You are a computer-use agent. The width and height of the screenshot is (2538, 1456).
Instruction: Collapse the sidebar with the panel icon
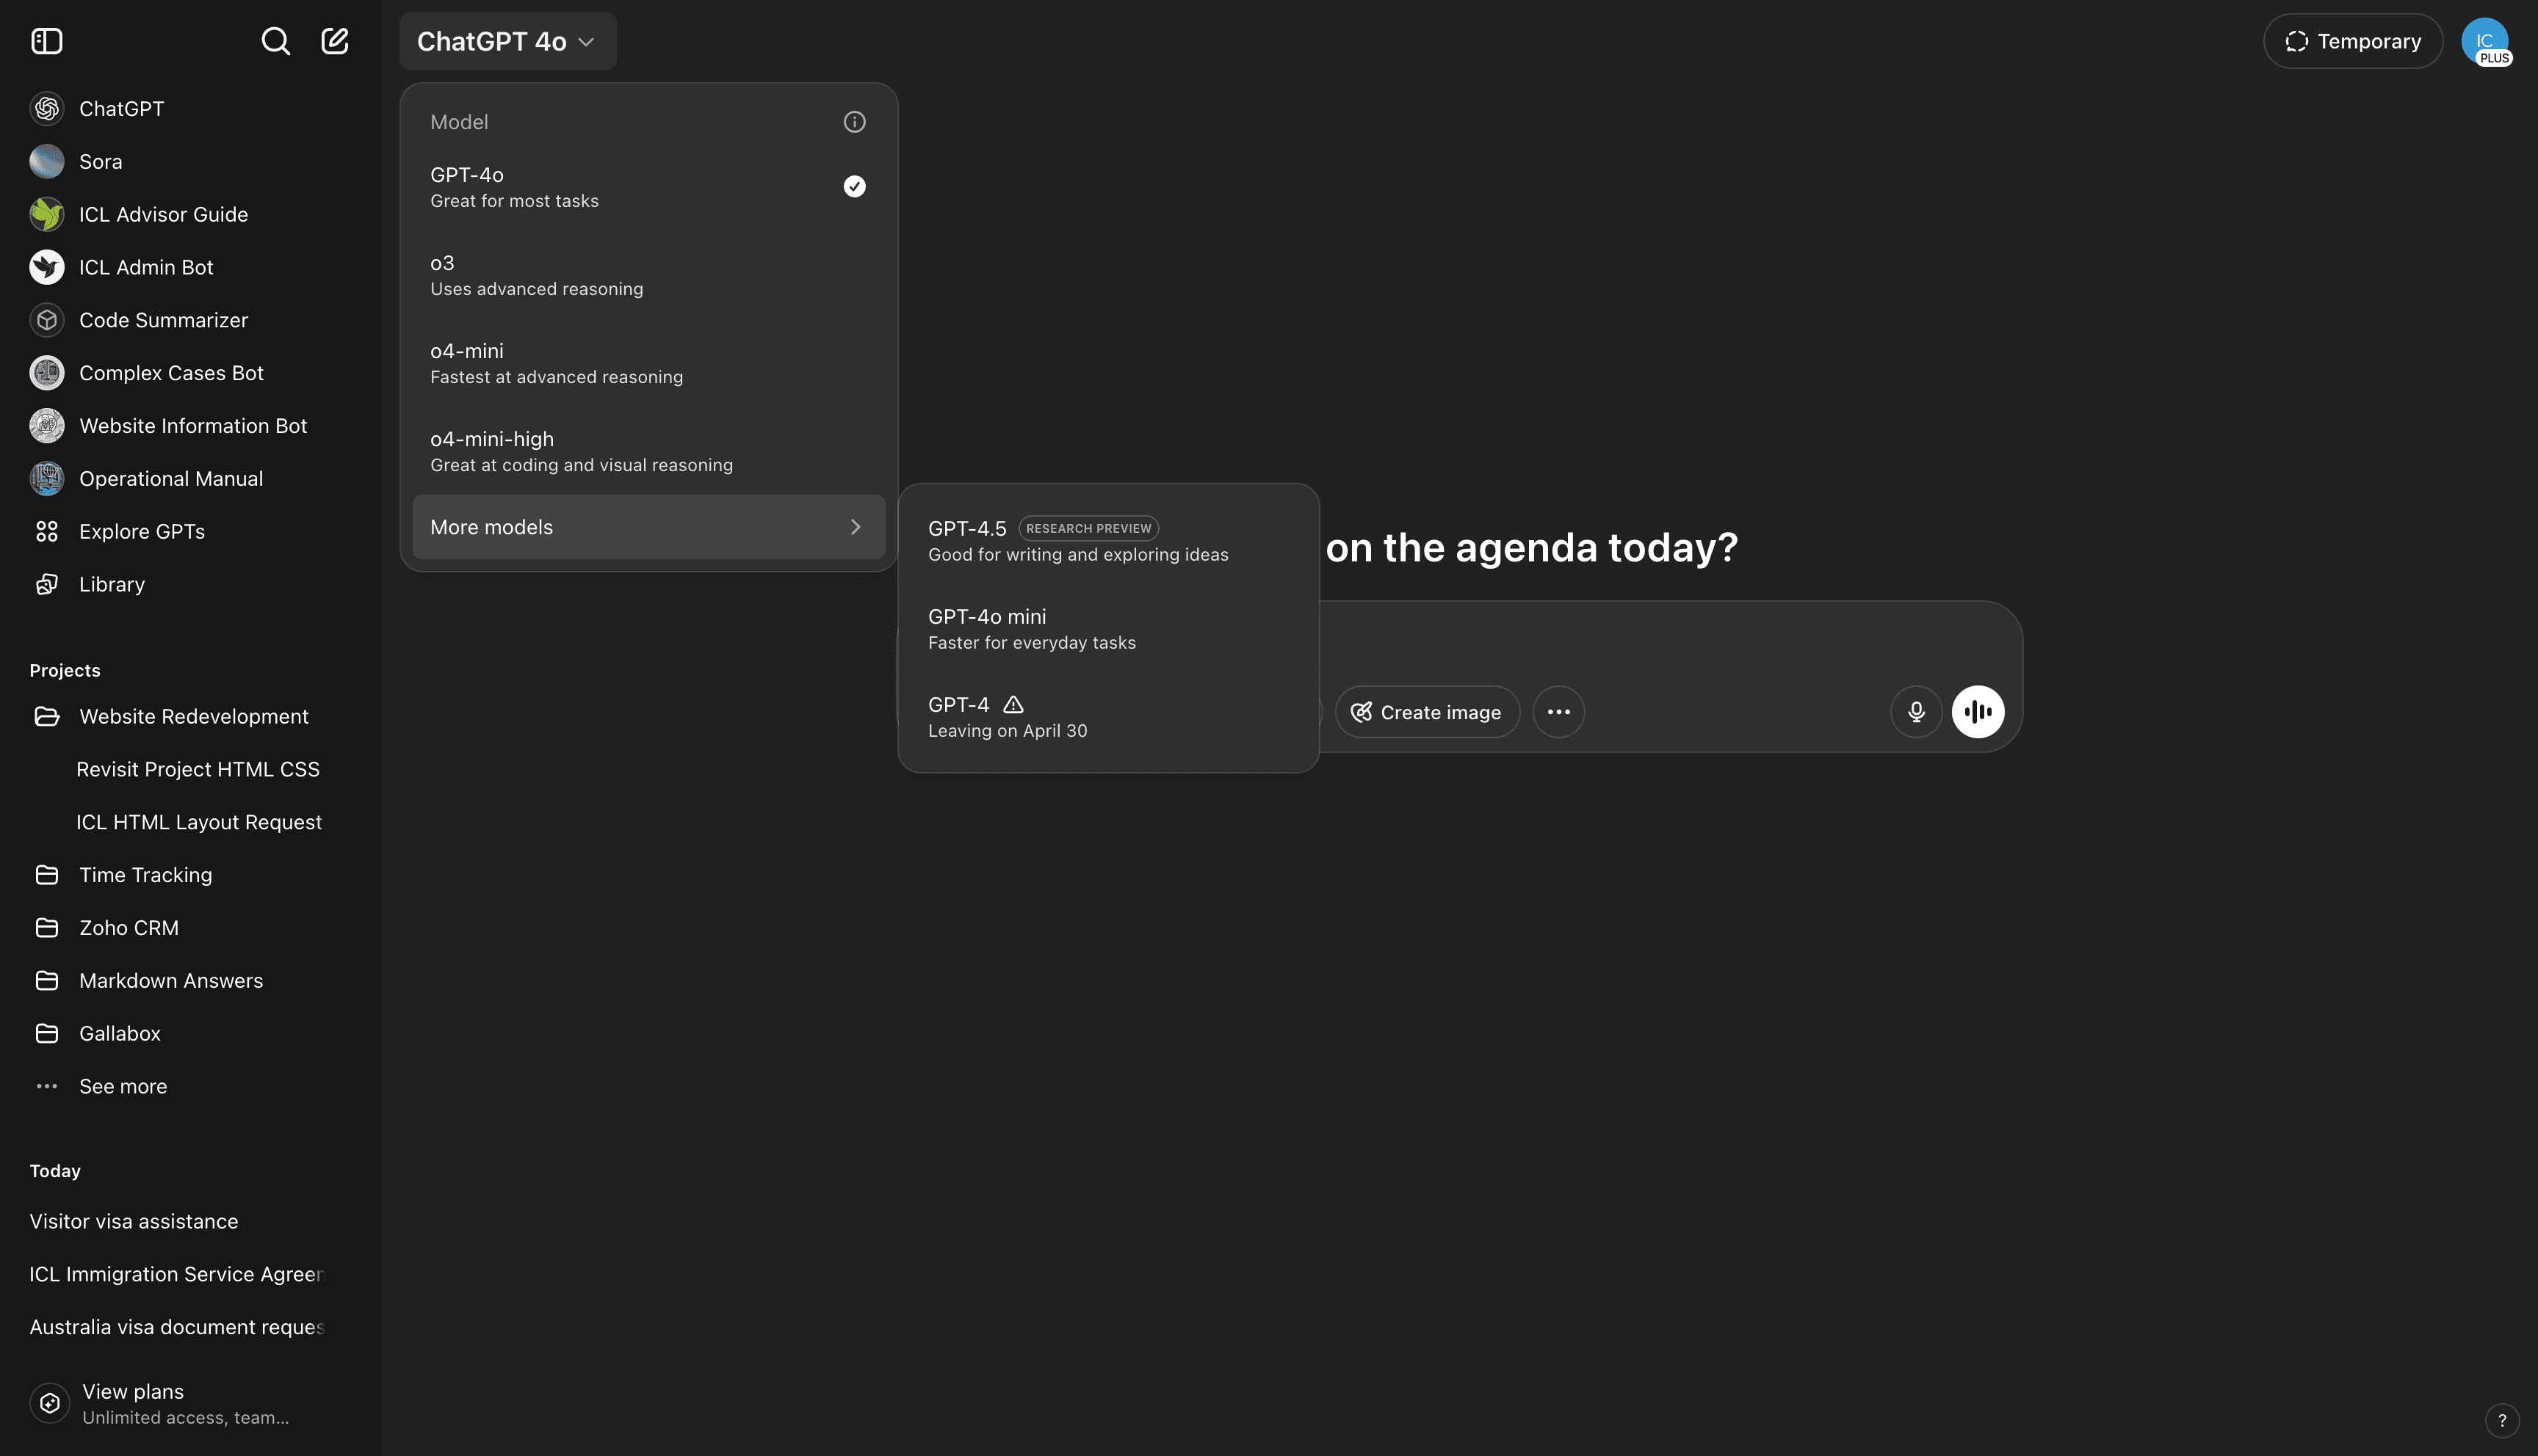(x=46, y=41)
